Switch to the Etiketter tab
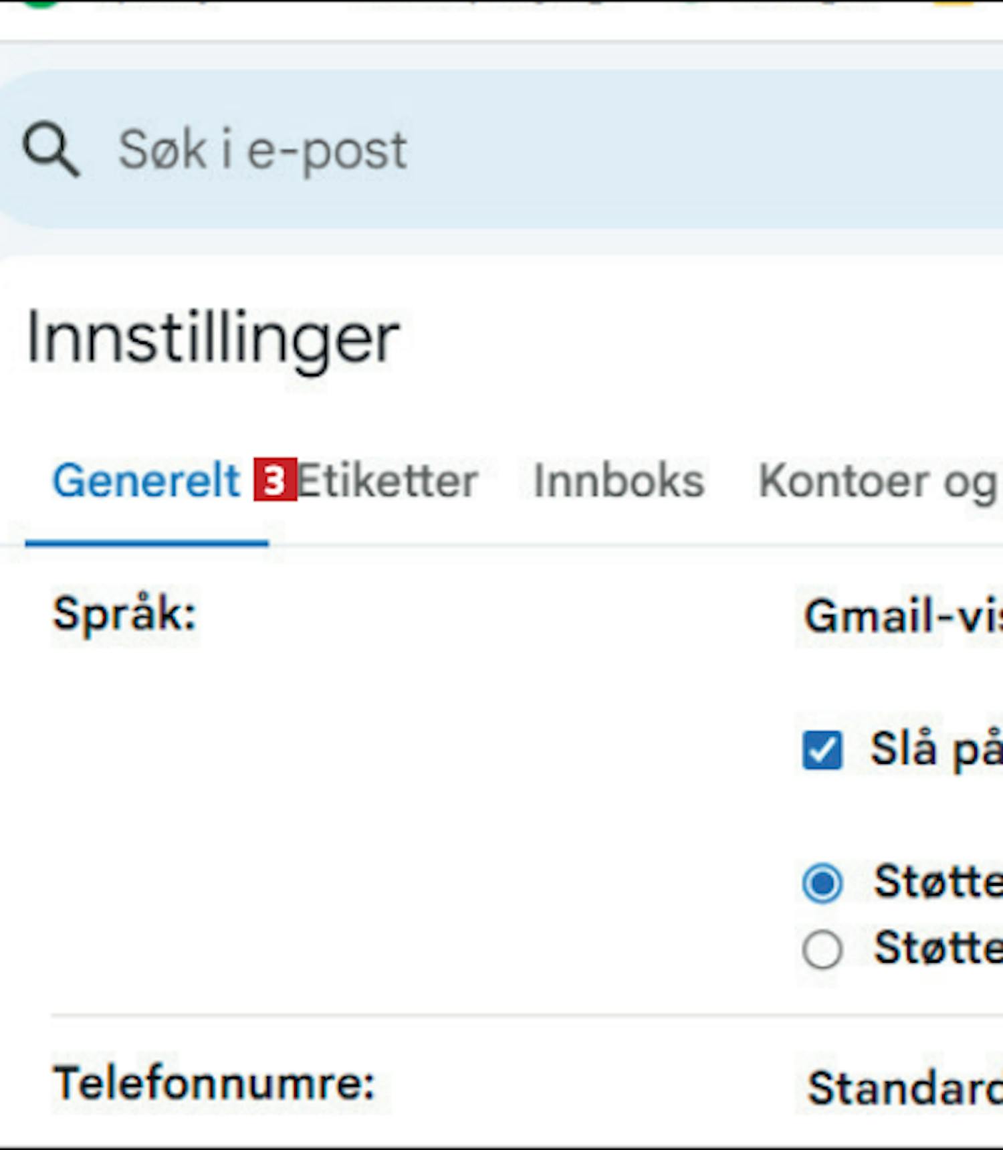1003x1150 pixels. pyautogui.click(x=387, y=481)
